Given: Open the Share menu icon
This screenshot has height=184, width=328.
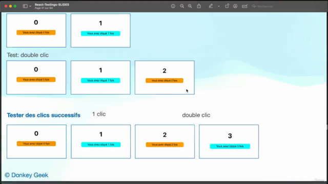Looking at the screenshot, I should pos(199,6).
